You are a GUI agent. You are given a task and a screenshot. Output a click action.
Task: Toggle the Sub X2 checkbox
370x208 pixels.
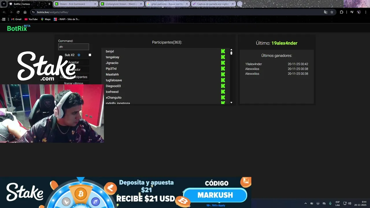[x=90, y=55]
